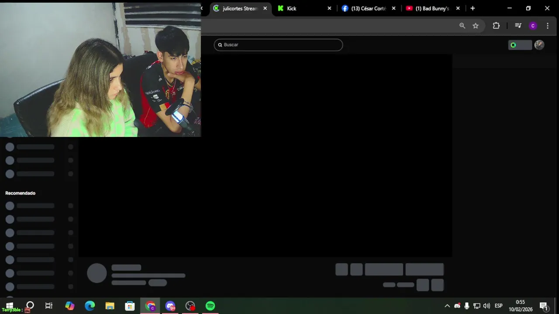This screenshot has height=314, width=559.
Task: Open the Chrome three-dot menu
Action: click(548, 26)
